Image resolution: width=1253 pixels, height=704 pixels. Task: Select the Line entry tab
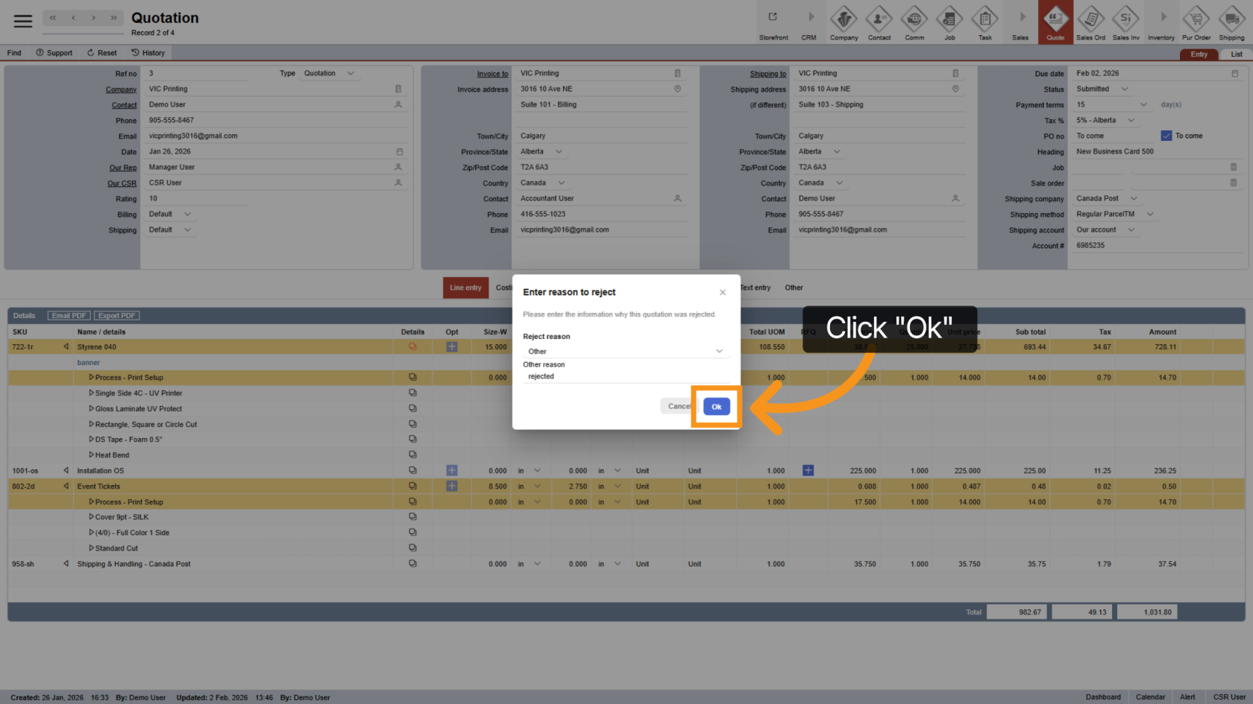pyautogui.click(x=465, y=288)
